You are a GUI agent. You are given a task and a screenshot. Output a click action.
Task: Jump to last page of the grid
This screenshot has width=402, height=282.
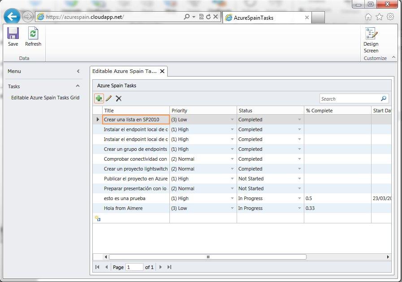tap(169, 267)
